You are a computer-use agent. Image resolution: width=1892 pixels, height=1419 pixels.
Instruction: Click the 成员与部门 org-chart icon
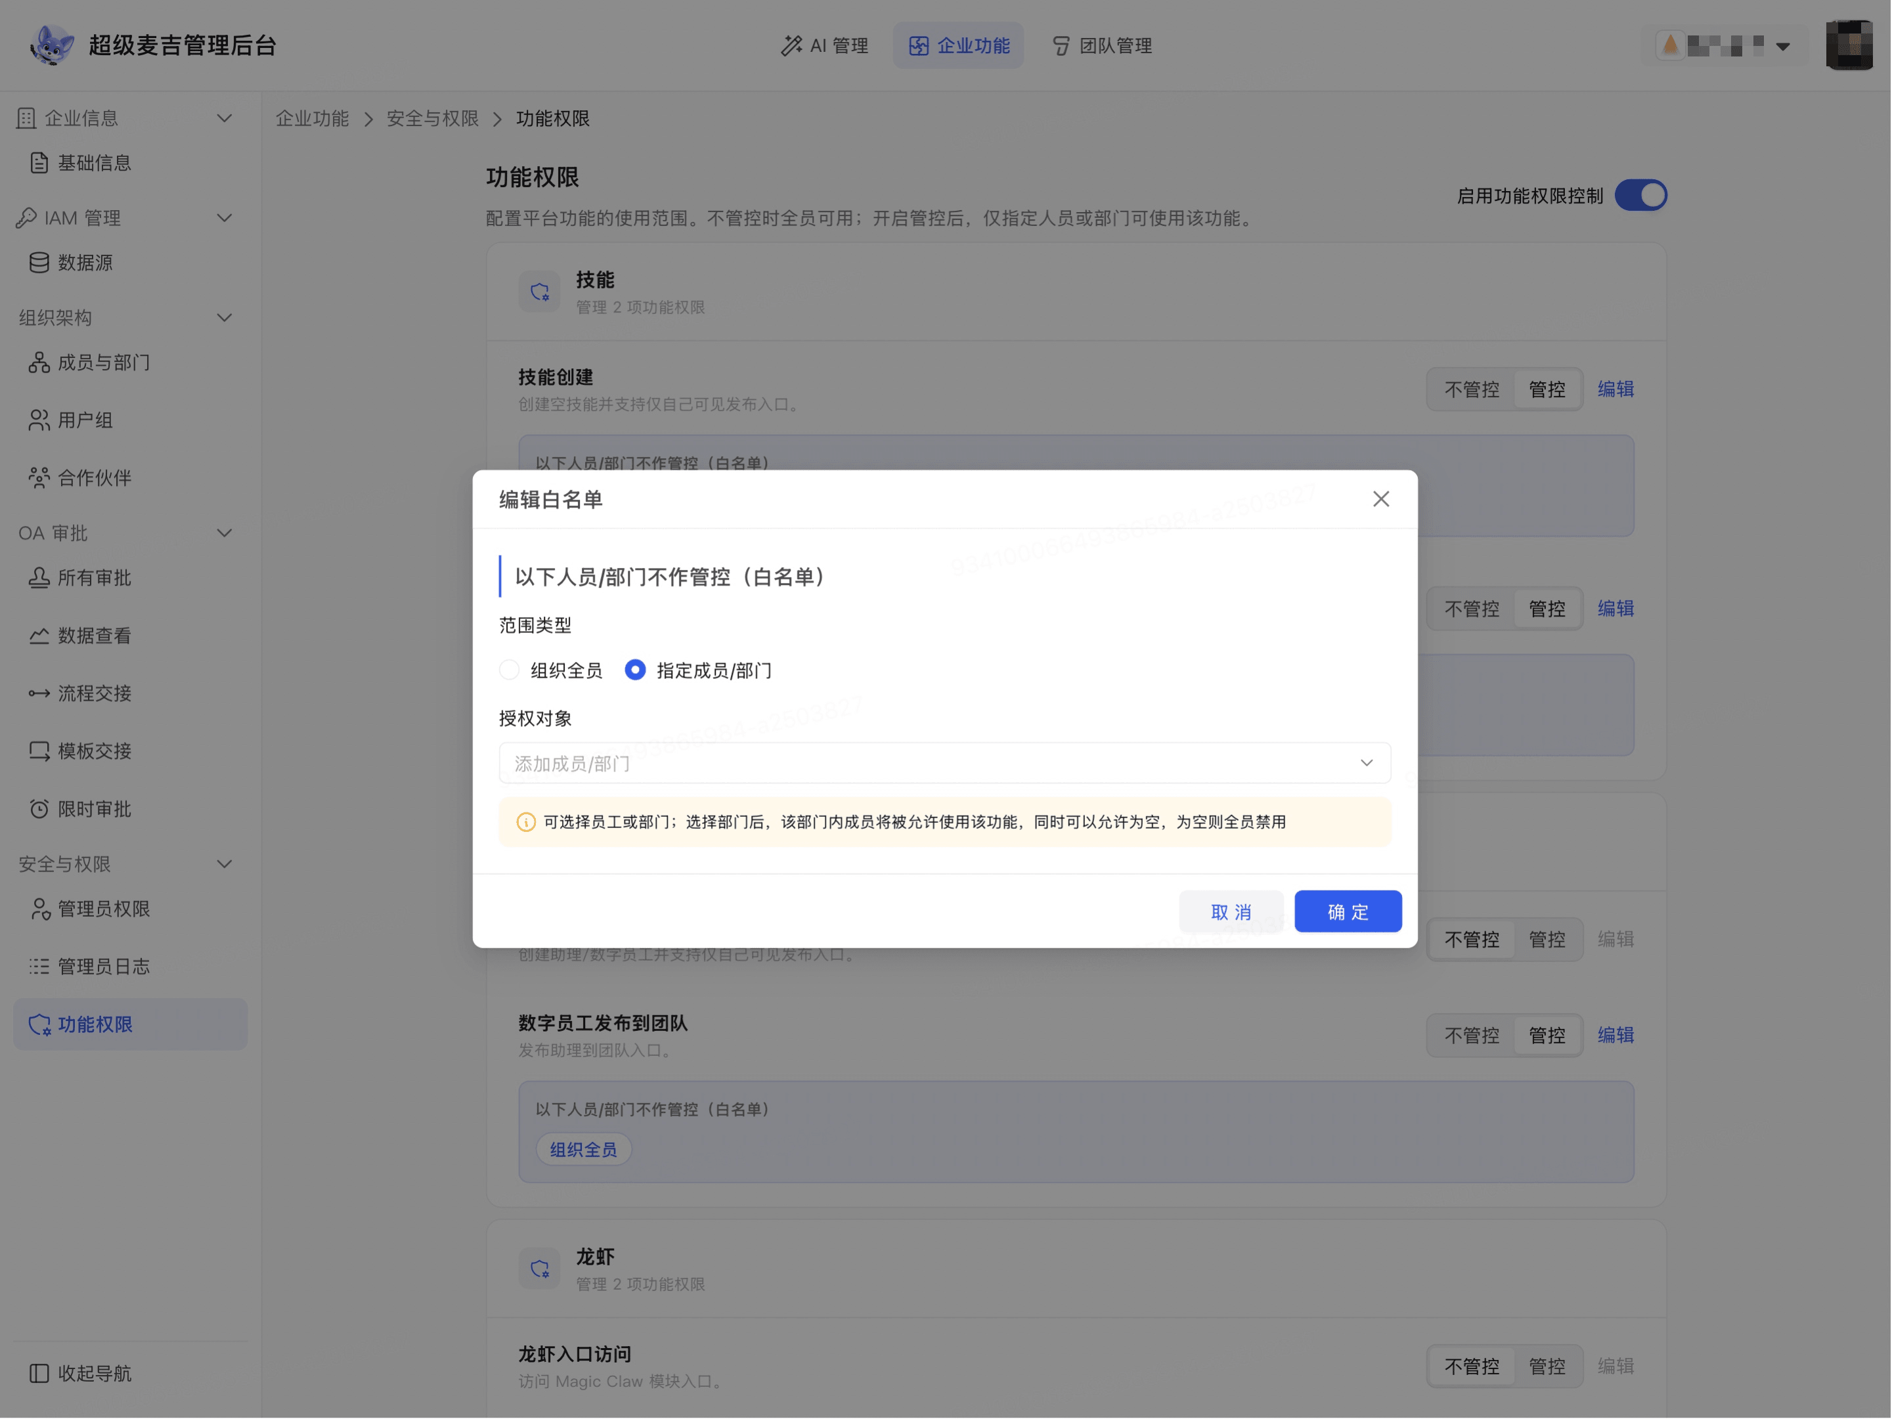[x=39, y=362]
